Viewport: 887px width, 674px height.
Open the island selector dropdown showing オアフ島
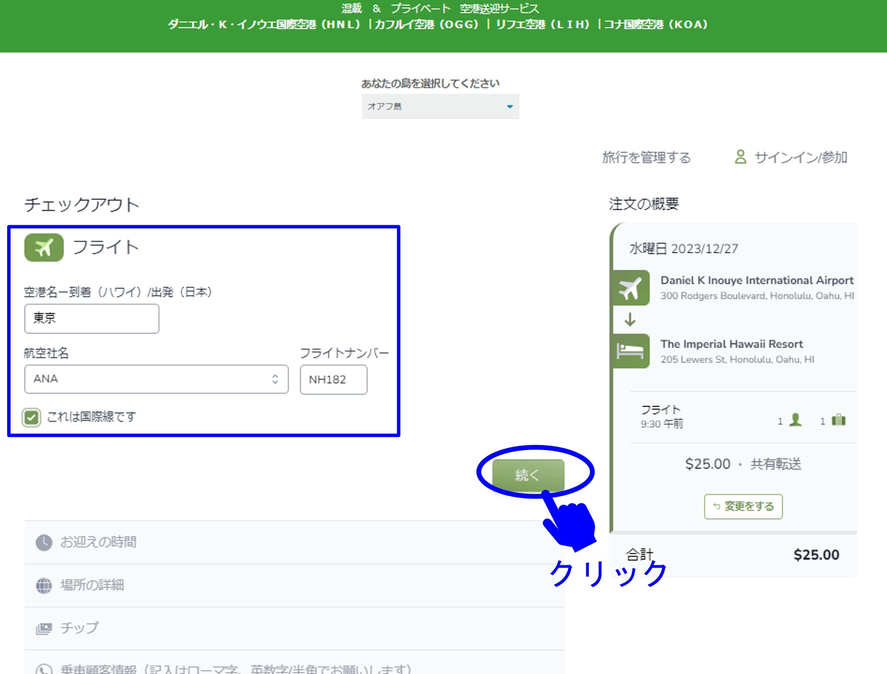pyautogui.click(x=440, y=106)
